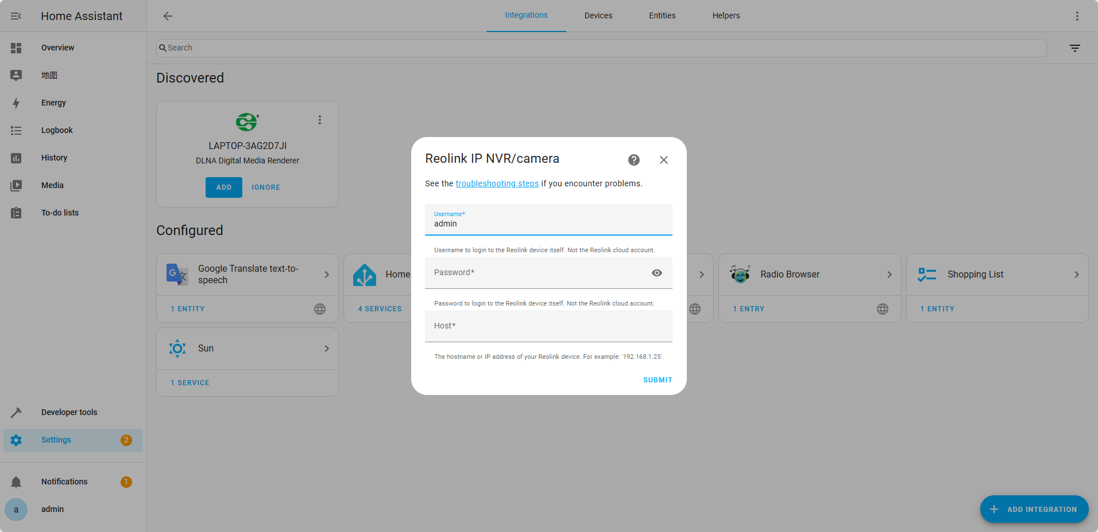The image size is (1098, 532).
Task: Open Sun integration icon
Action: tap(177, 349)
